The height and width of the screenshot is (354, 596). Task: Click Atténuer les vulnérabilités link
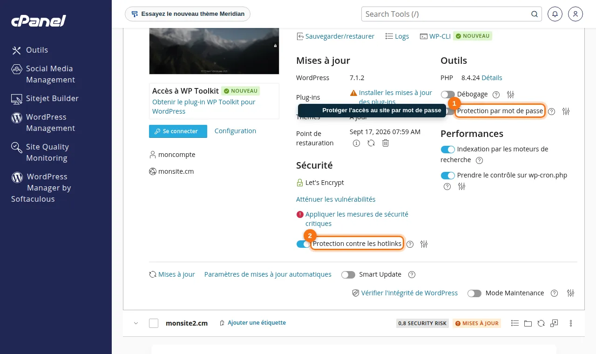click(336, 199)
